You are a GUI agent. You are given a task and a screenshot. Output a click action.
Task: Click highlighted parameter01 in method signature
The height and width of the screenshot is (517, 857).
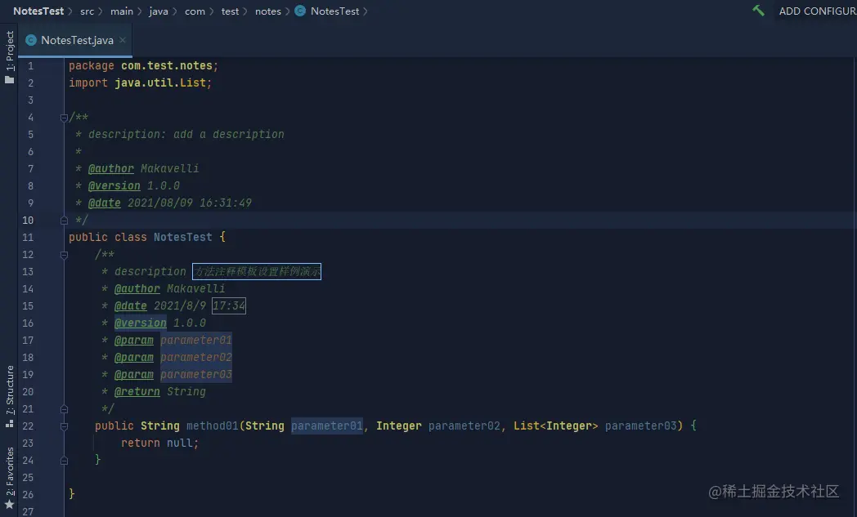[x=327, y=426]
